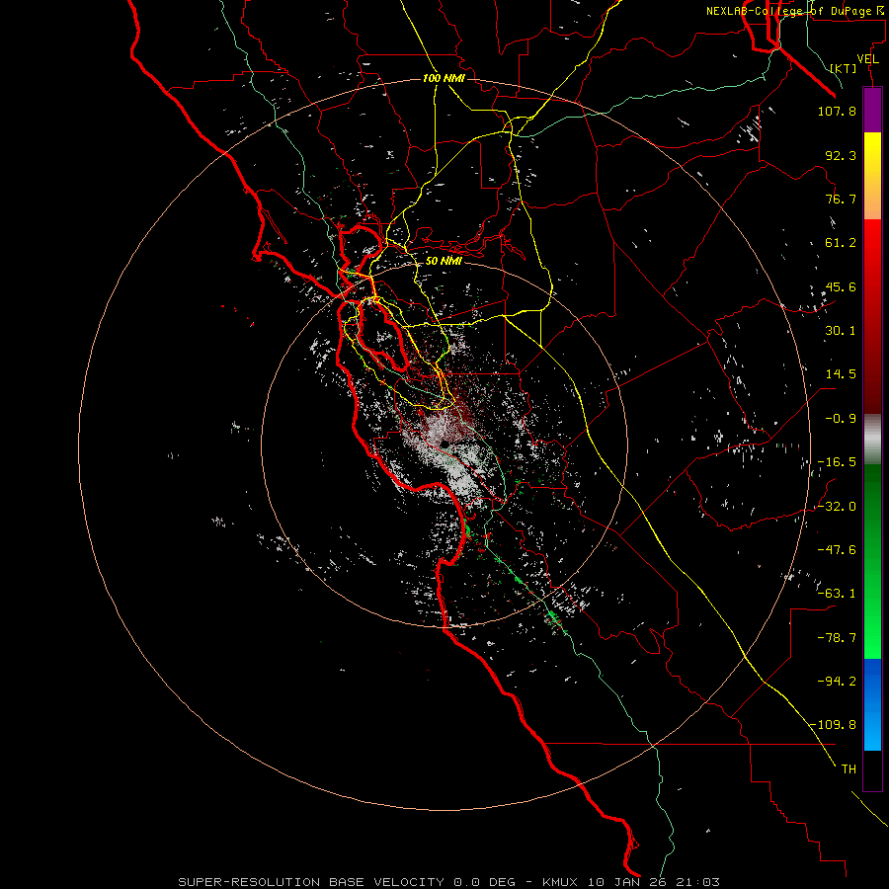Screen dimensions: 889x889
Task: Select the -78.7 velocity scale value
Action: pos(837,638)
